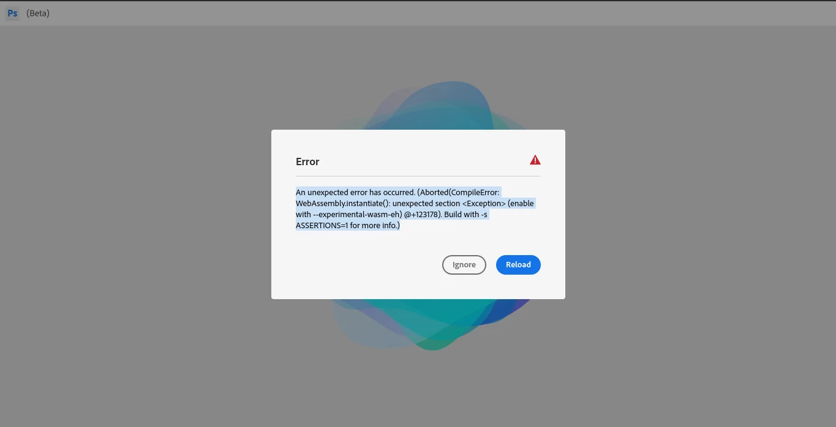Click the divider line under the Error heading
The width and height of the screenshot is (836, 427).
(x=418, y=176)
